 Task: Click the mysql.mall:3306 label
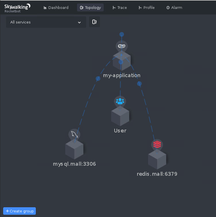click(74, 164)
